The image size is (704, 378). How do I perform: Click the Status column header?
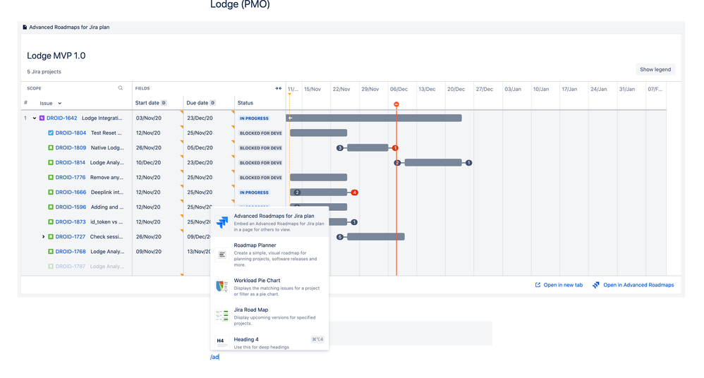245,103
